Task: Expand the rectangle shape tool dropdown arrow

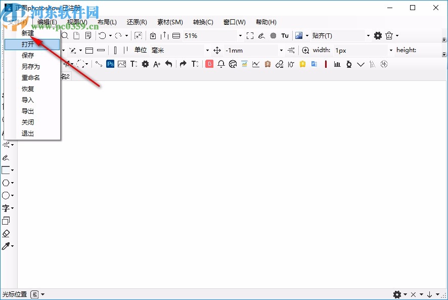Action: pyautogui.click(x=12, y=170)
